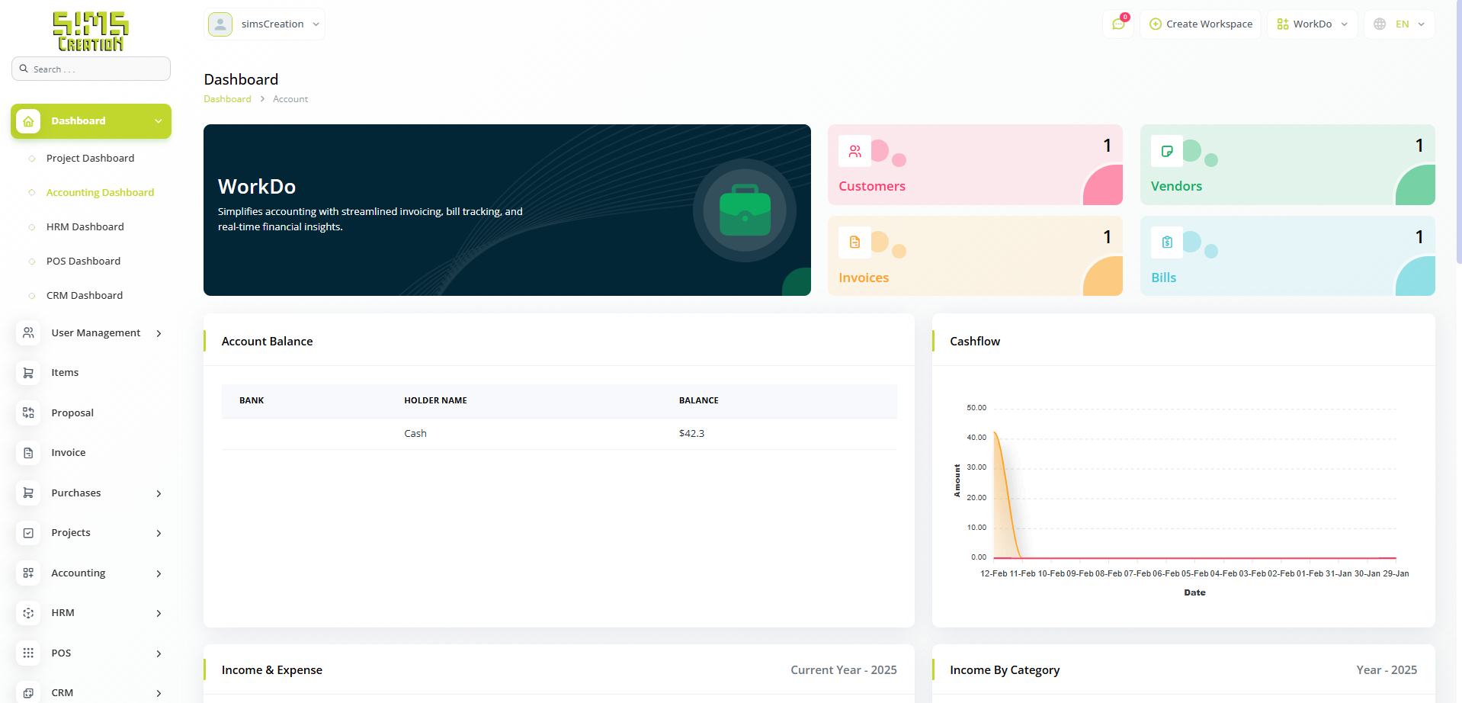Image resolution: width=1462 pixels, height=703 pixels.
Task: Click the Vendors card note icon
Action: (x=1166, y=151)
